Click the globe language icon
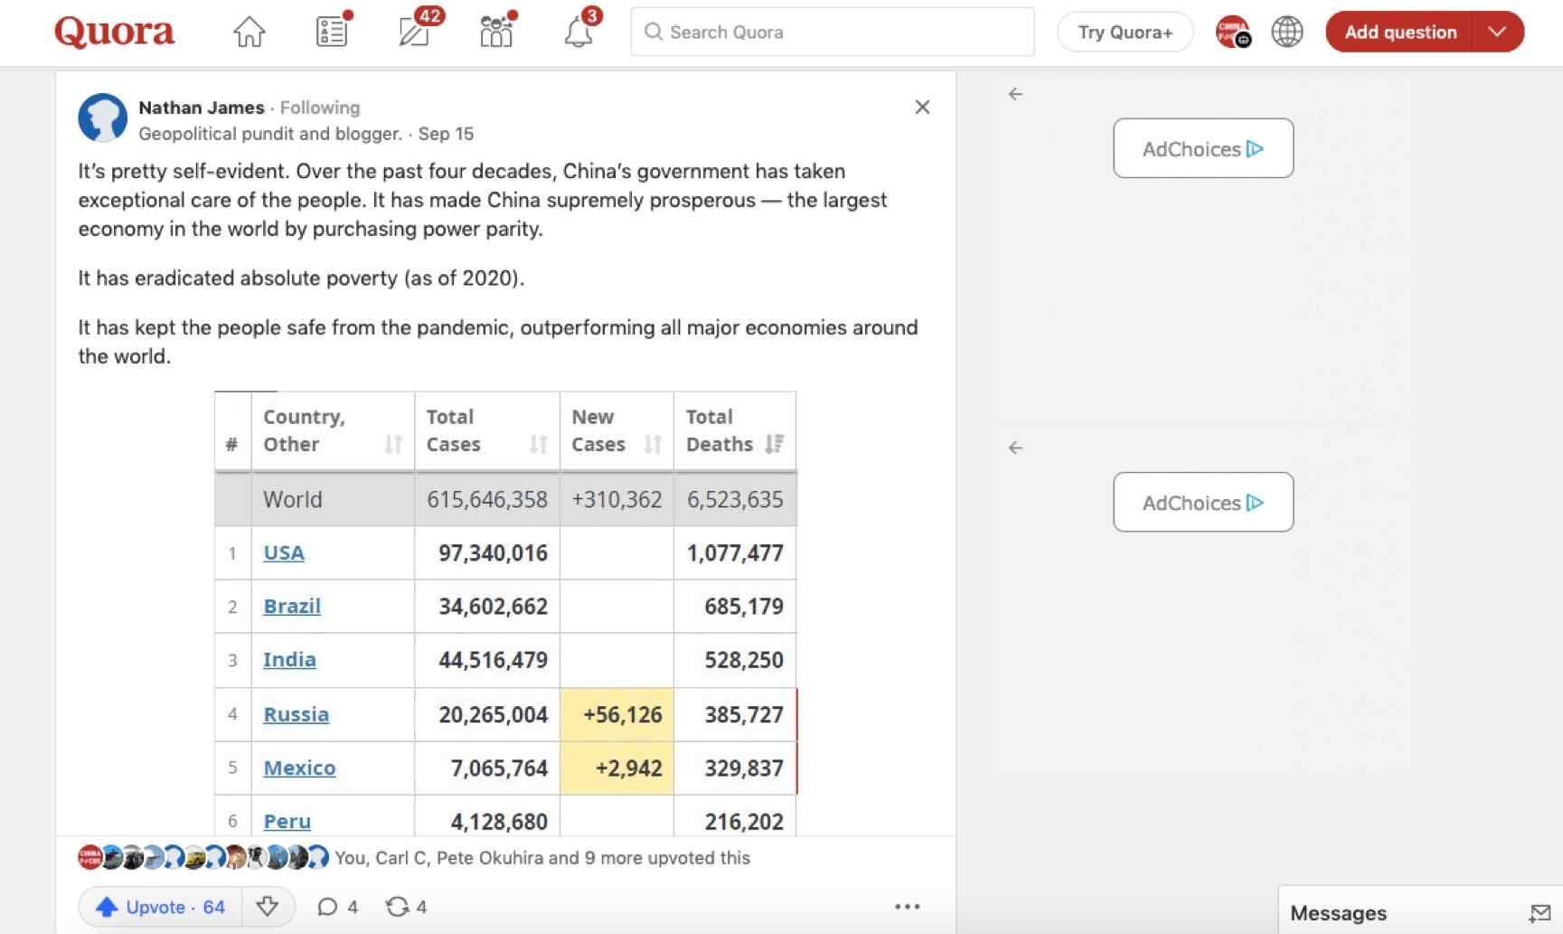Image resolution: width=1563 pixels, height=934 pixels. (1286, 33)
